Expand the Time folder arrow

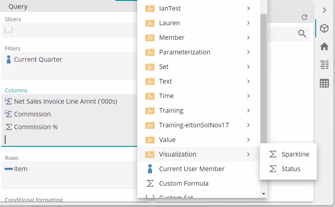[249, 96]
